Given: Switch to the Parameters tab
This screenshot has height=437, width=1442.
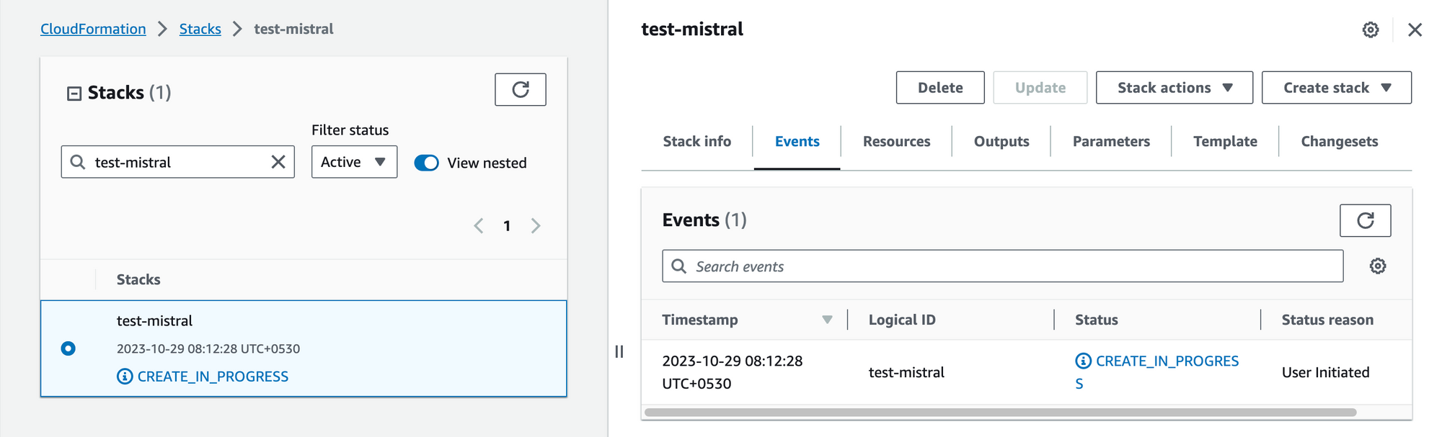Looking at the screenshot, I should pos(1111,141).
